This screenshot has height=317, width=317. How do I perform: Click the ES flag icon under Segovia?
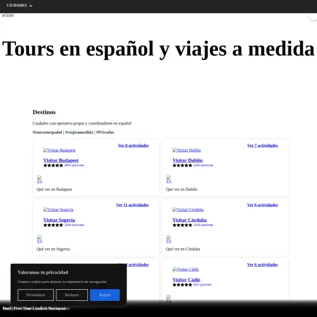(40, 240)
